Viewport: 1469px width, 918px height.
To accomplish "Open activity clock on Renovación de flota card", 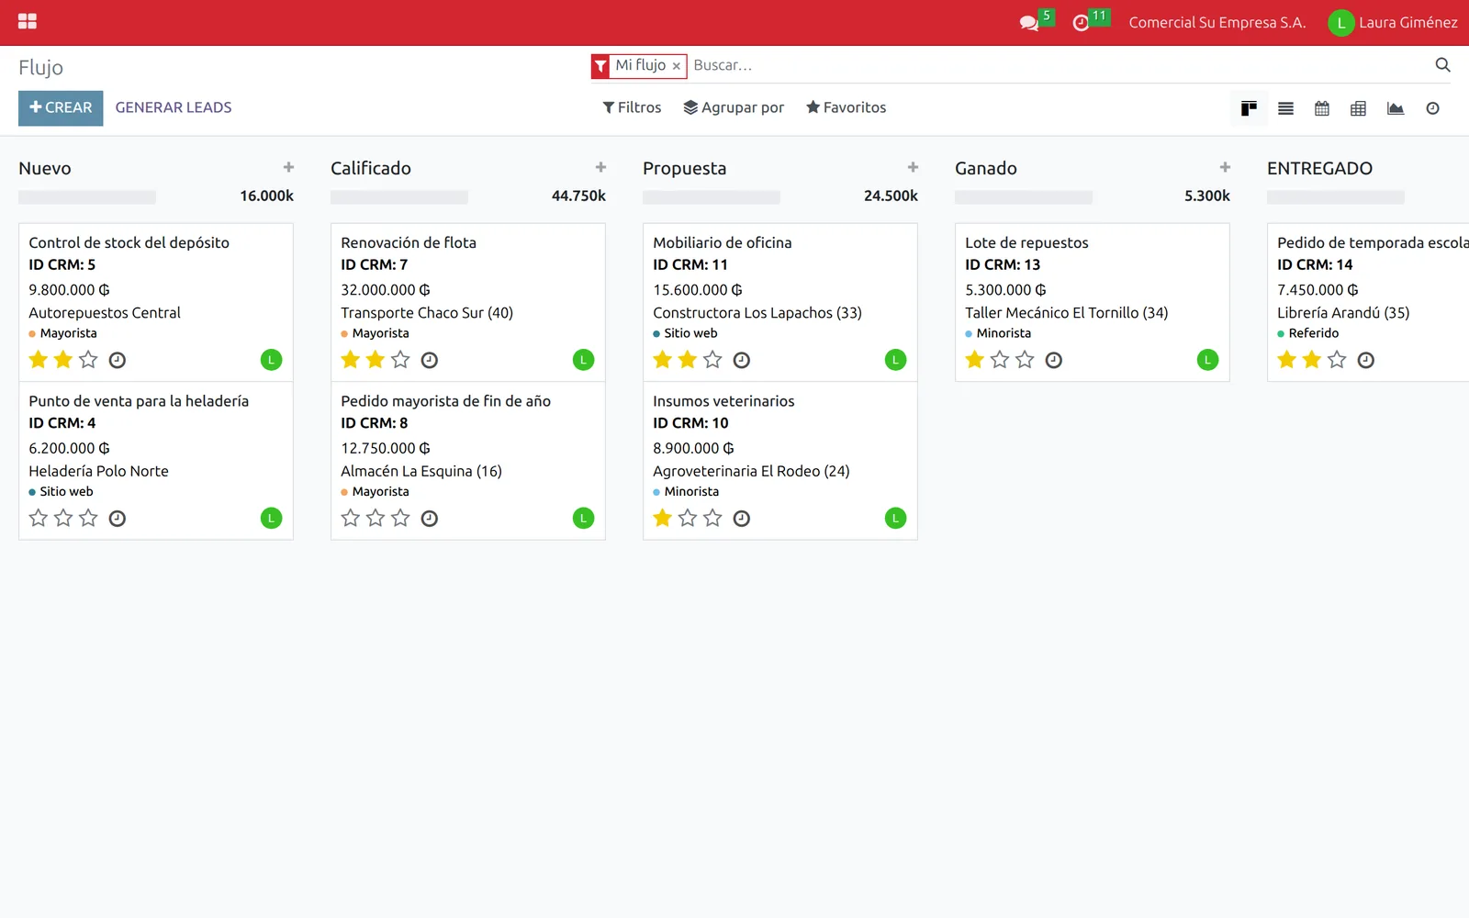I will [429, 360].
